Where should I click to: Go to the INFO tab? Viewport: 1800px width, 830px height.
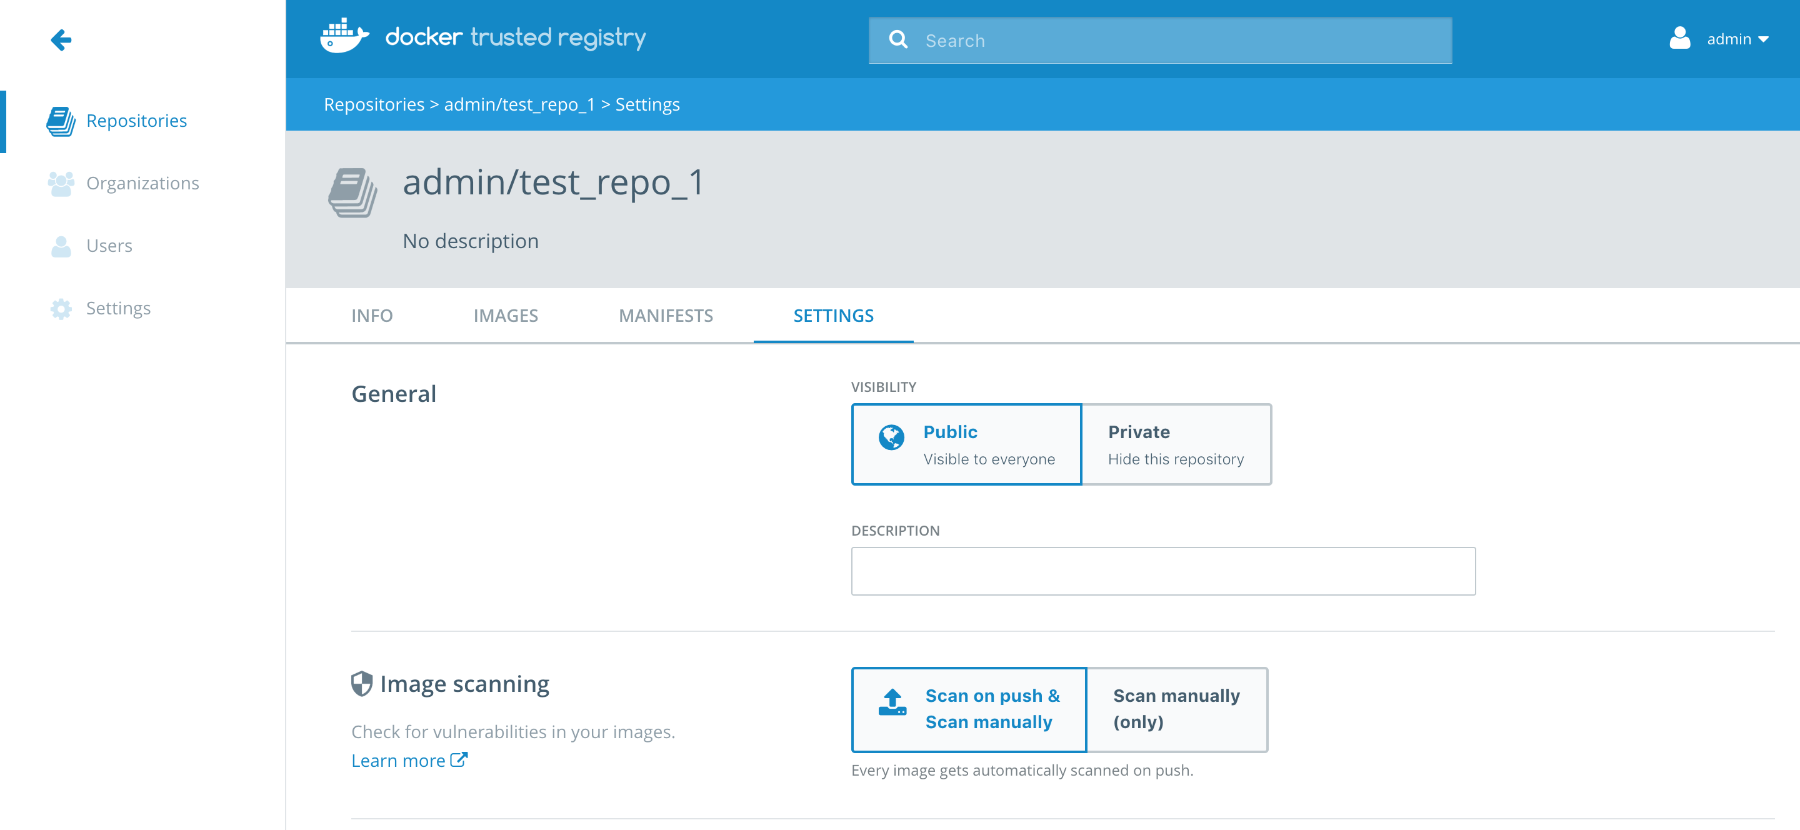click(x=372, y=316)
